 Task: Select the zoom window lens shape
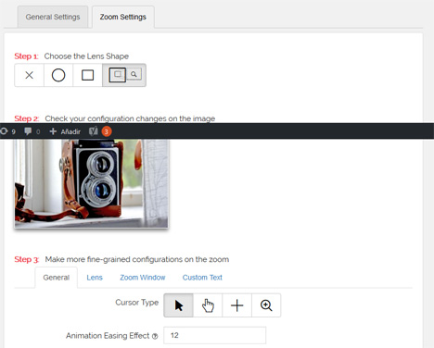(124, 75)
